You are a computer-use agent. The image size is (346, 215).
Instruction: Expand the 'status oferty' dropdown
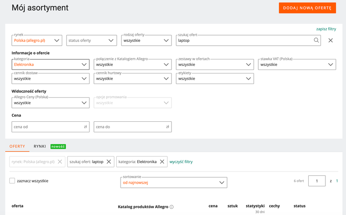(x=92, y=40)
